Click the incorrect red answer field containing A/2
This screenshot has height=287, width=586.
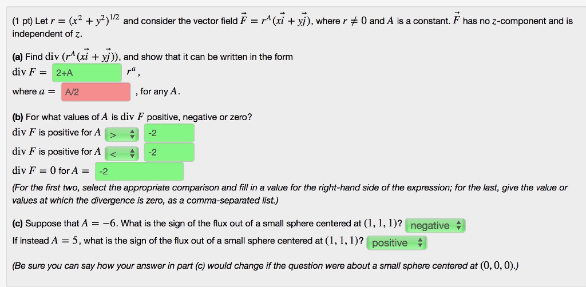96,92
